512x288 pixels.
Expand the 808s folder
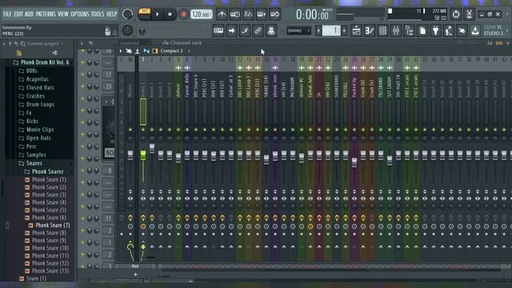pos(32,70)
